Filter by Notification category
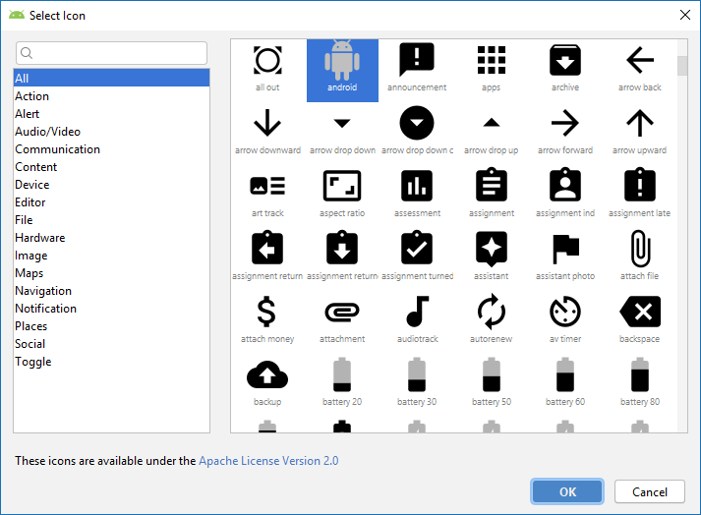This screenshot has width=701, height=515. (111, 309)
